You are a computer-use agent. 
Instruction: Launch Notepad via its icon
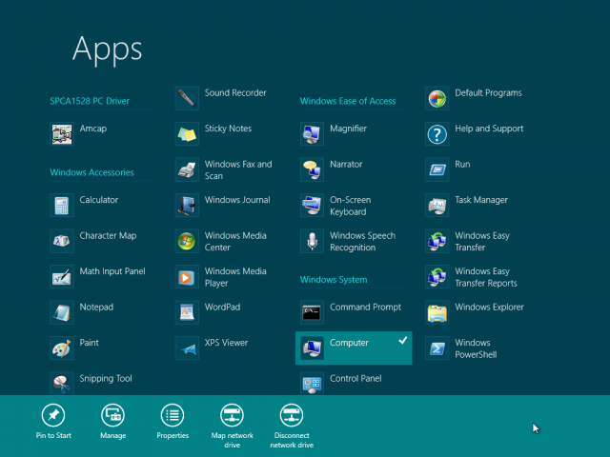62,313
